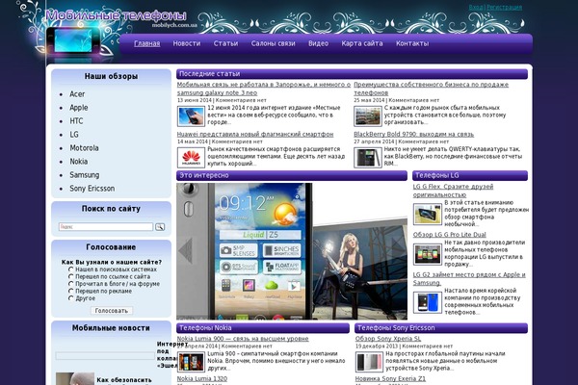Open 'Как обезопасить' news item
Image resolution: width=578 pixels, height=385 pixels.
click(x=124, y=380)
